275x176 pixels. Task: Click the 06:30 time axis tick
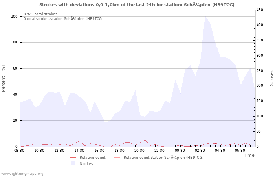(240, 151)
